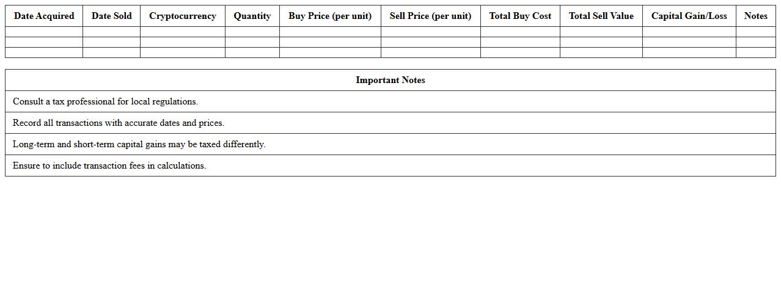Click the Total Buy Cost header
Viewport: 781px width, 306px height.
(x=520, y=16)
